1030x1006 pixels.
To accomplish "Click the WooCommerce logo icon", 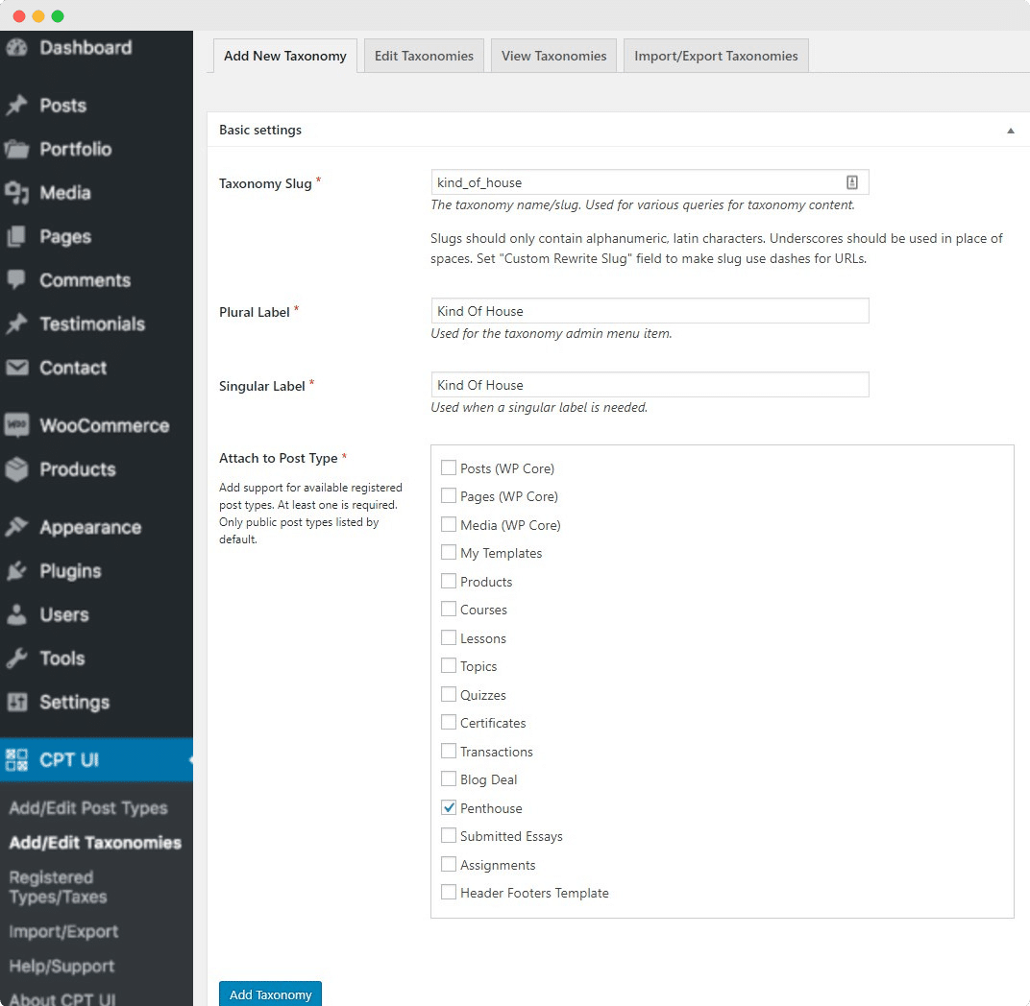I will coord(17,425).
